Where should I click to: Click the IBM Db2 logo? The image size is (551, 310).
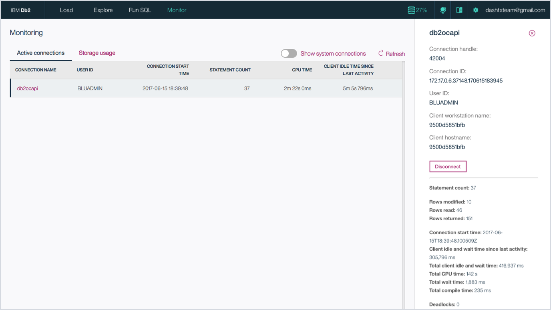pos(22,10)
